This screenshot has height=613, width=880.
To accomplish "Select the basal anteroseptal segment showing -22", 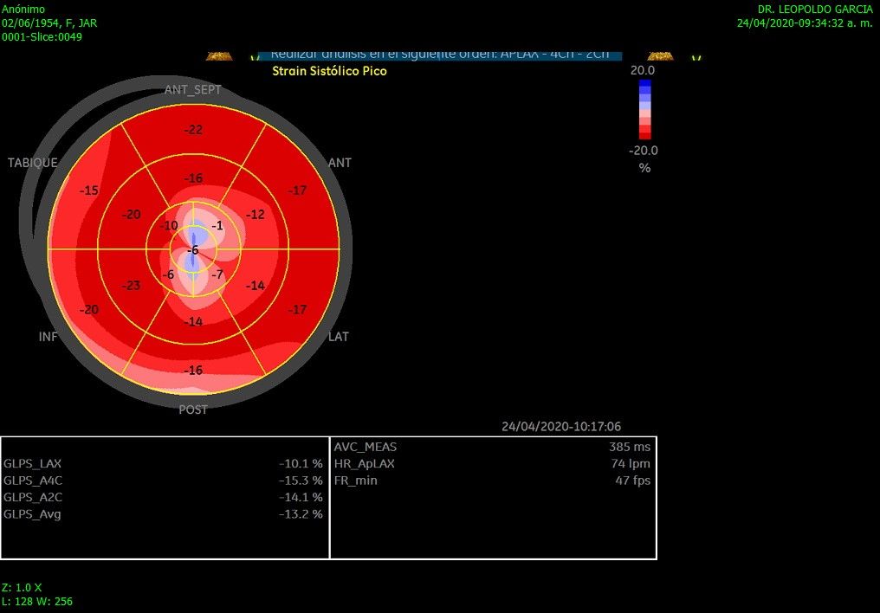I will pos(193,130).
